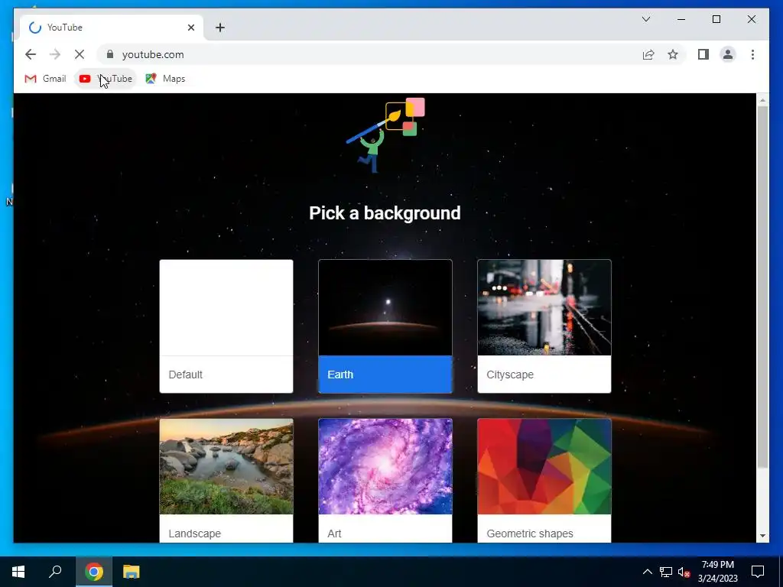
Task: Open the notification center icon
Action: tap(758, 572)
